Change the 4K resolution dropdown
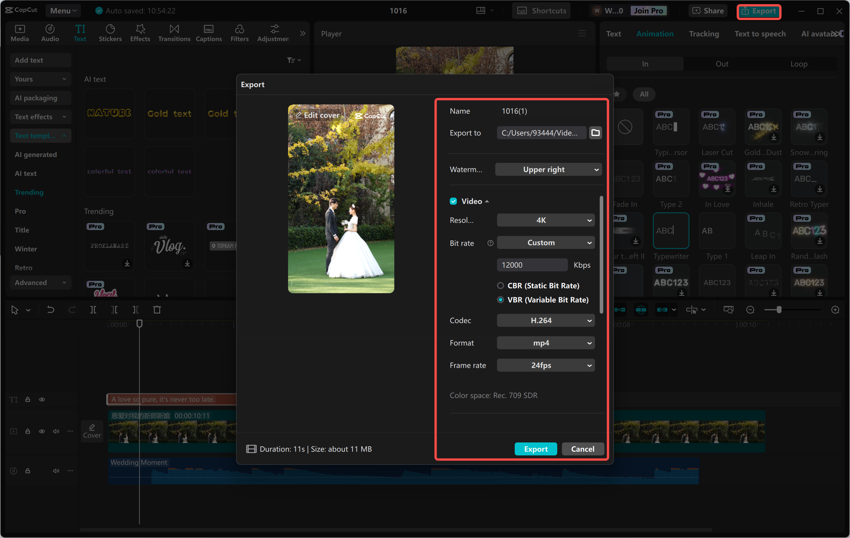The width and height of the screenshot is (850, 538). (545, 220)
